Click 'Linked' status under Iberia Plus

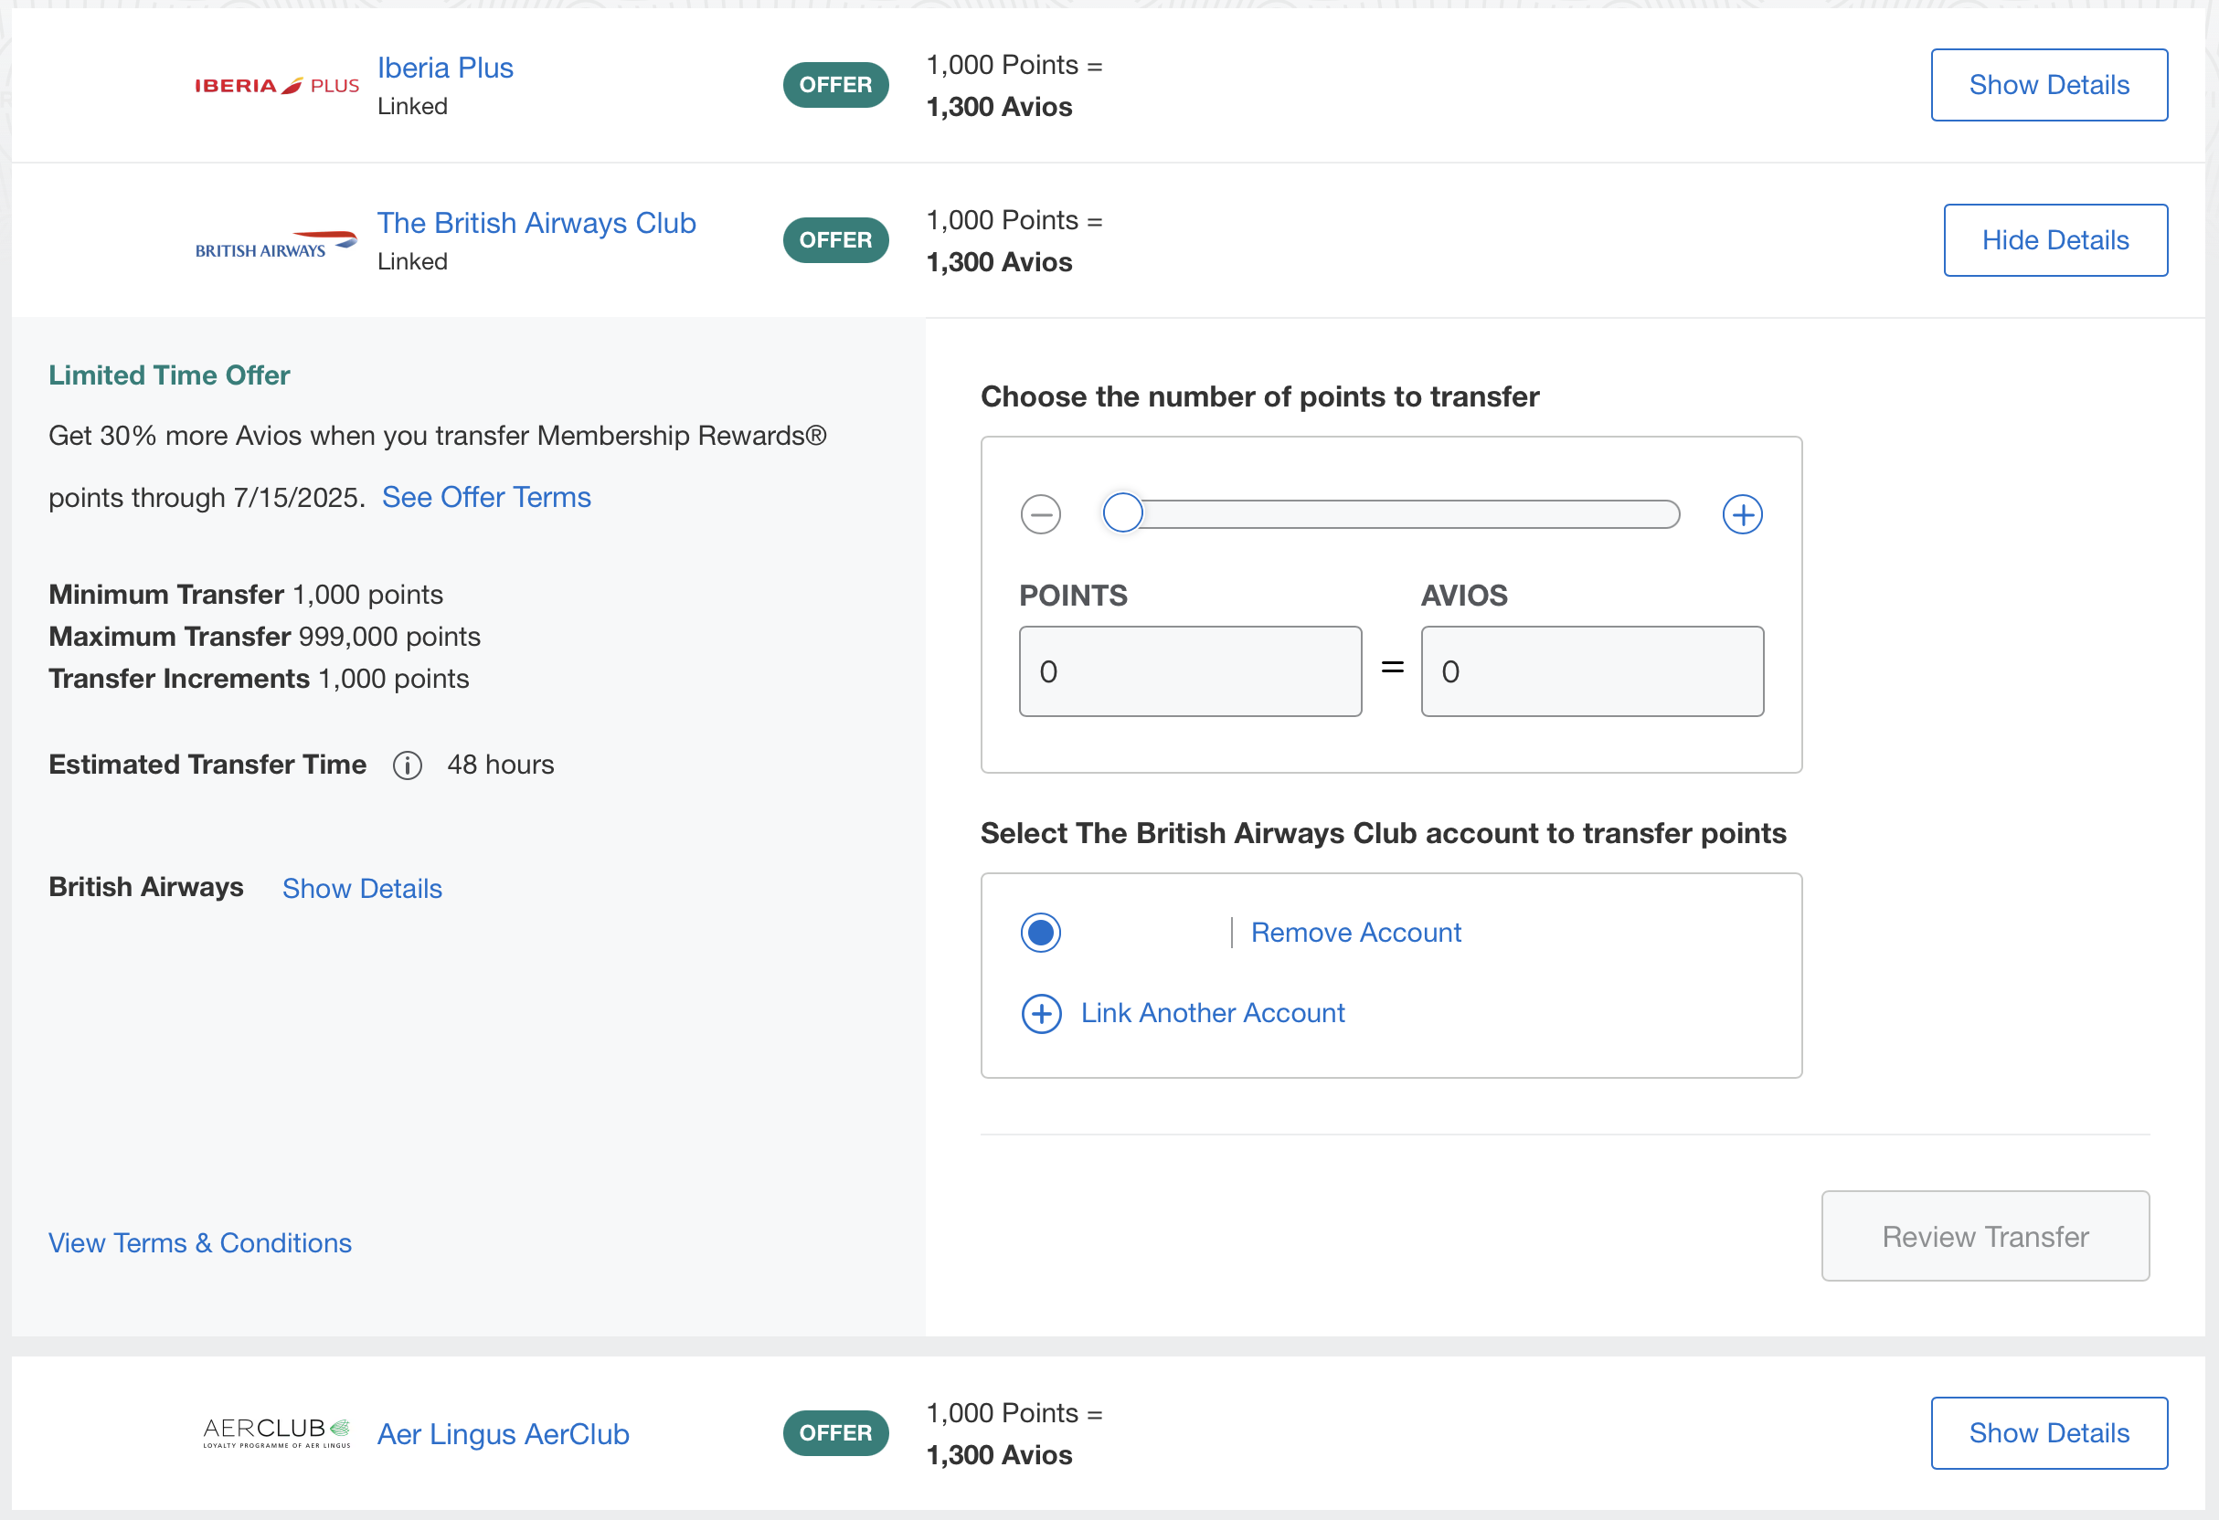tap(412, 107)
